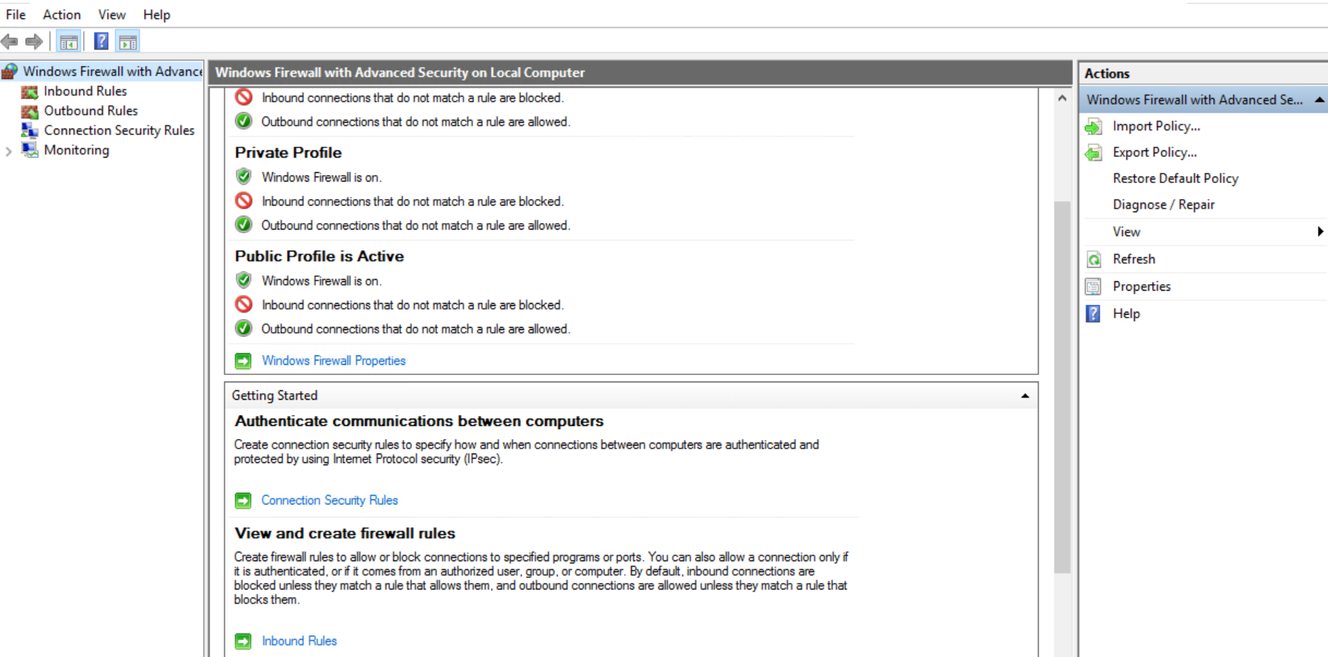Open the File menu
Screen dimensions: 1328x657
click(16, 15)
